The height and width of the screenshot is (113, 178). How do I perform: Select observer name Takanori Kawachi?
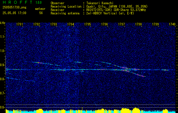(100, 3)
